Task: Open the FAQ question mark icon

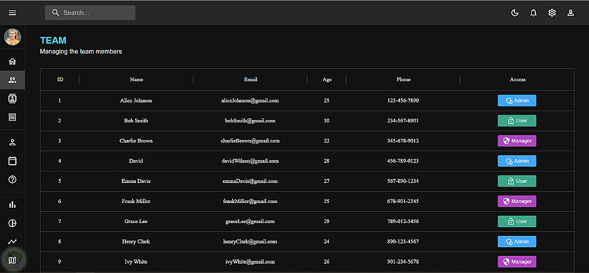Action: point(12,179)
